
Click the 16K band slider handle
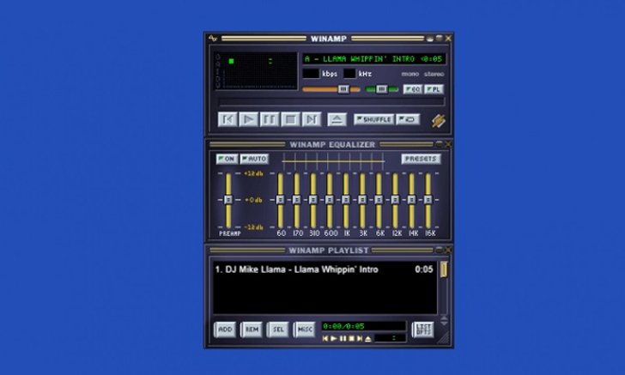[428, 199]
